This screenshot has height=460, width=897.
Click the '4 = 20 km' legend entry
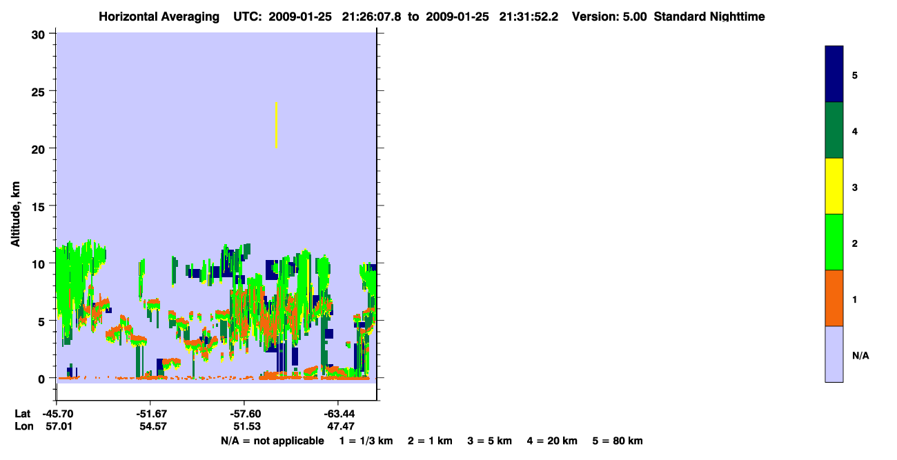tap(553, 441)
